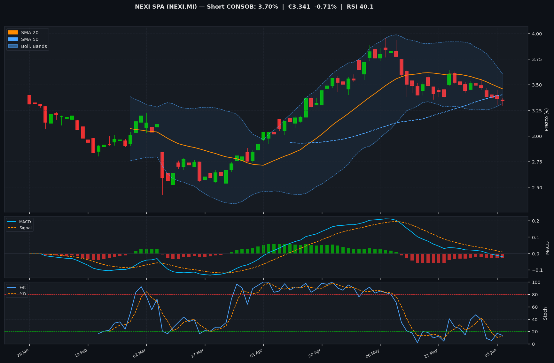554x363 pixels.
Task: Click the "02 Mar" date label
Action: point(139,353)
